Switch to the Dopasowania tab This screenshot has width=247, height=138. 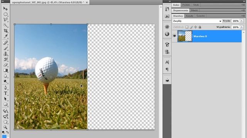181,10
